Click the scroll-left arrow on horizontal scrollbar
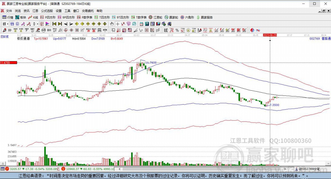Image resolution: width=331 pixels, height=179 pixels. coord(120,169)
